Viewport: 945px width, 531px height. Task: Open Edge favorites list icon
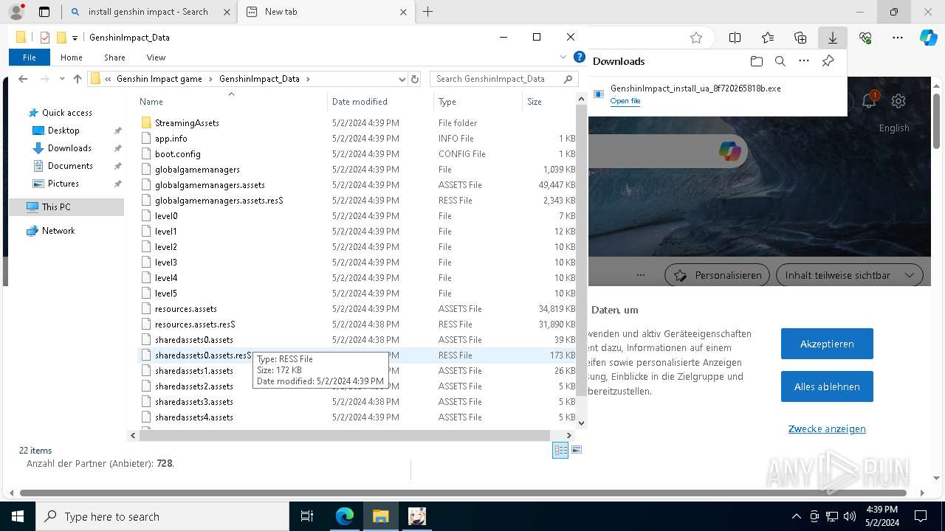[x=768, y=38]
